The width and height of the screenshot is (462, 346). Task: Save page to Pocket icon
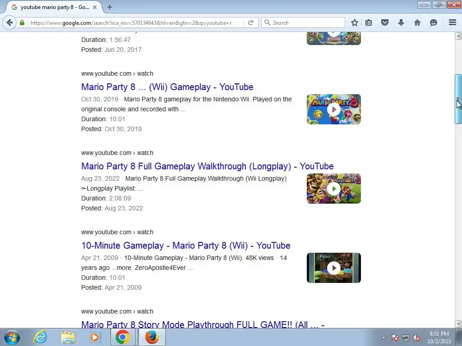tap(384, 23)
